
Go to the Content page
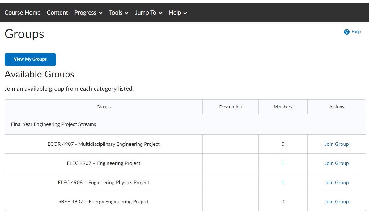click(57, 13)
